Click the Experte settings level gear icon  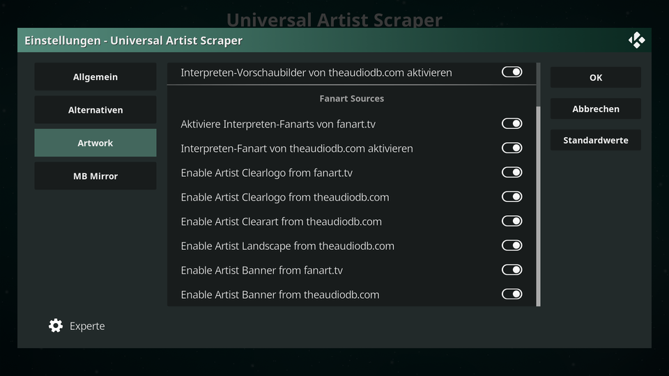pos(56,326)
